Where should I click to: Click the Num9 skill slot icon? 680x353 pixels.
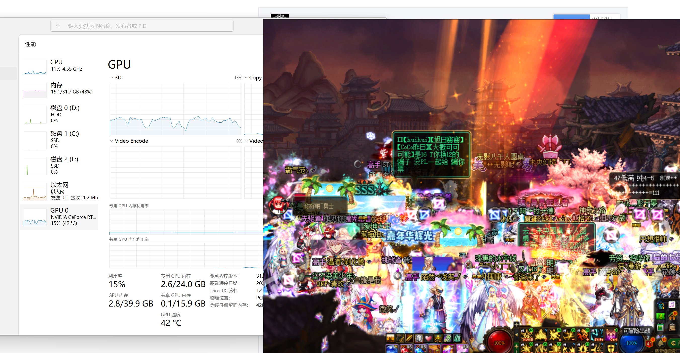pyautogui.click(x=527, y=335)
